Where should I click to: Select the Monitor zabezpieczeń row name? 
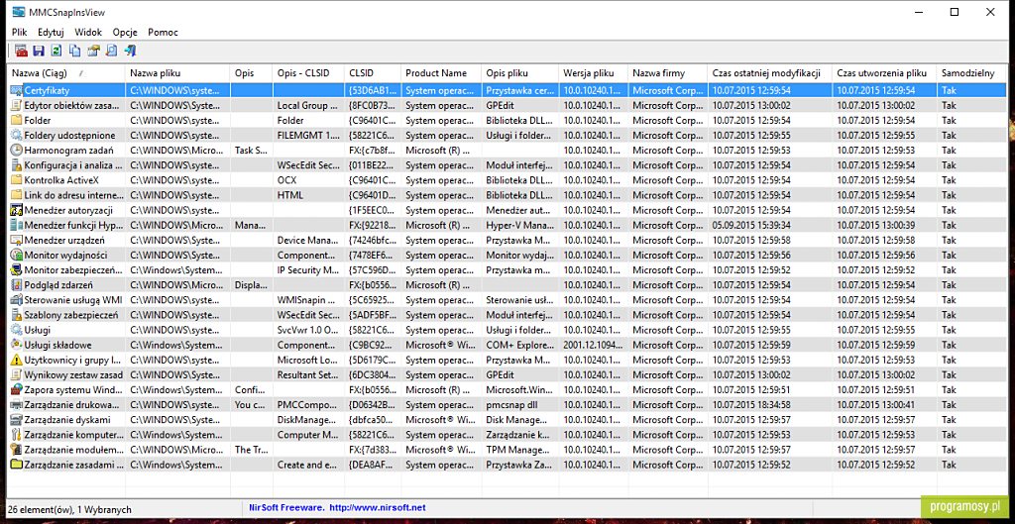[x=73, y=269]
